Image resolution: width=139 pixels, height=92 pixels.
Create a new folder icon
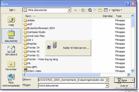click(100, 10)
